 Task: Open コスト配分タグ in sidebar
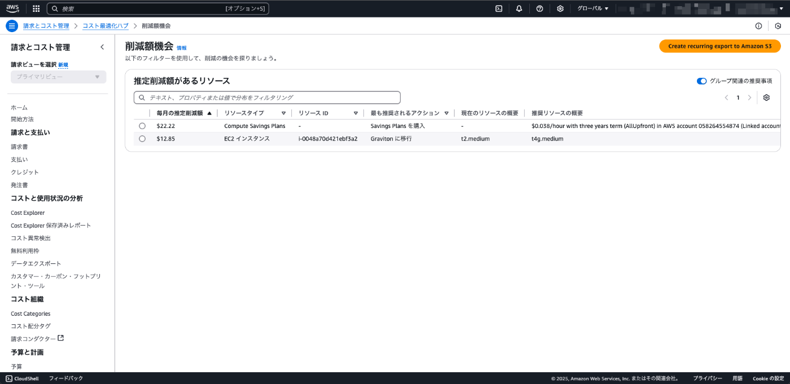coord(30,326)
